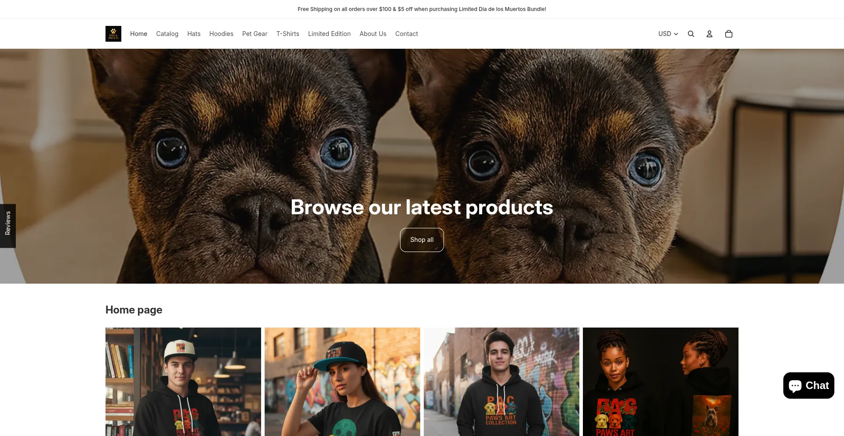The width and height of the screenshot is (844, 436).
Task: Select T-Shirts in navigation
Action: 287,34
